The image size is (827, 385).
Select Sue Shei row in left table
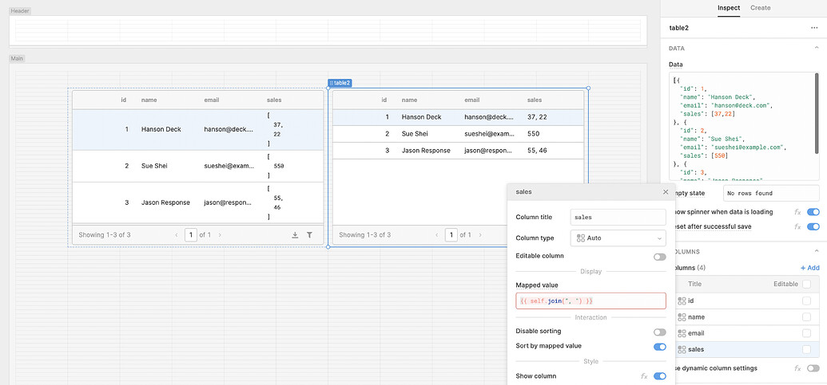(x=198, y=167)
